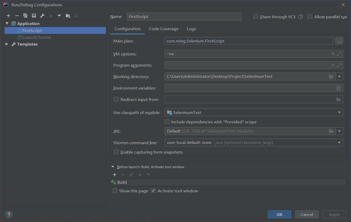
Task: Remove selected configuration with minus icon
Action: pos(17,16)
